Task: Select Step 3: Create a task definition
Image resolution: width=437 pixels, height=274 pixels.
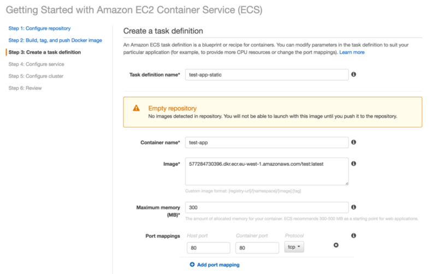Action: 44,52
